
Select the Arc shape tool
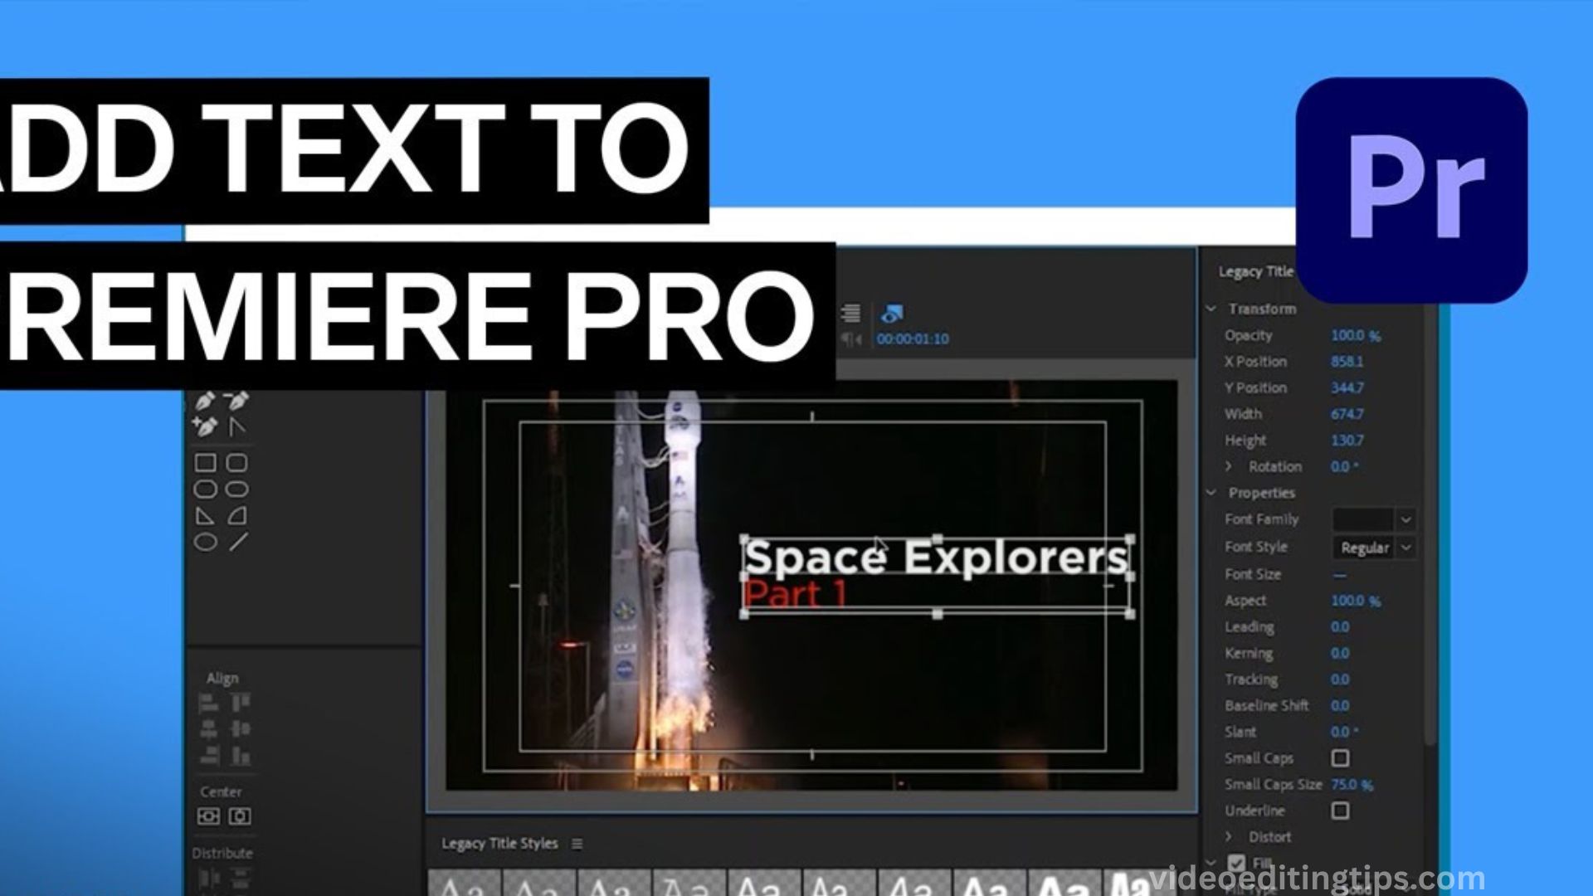[x=237, y=516]
